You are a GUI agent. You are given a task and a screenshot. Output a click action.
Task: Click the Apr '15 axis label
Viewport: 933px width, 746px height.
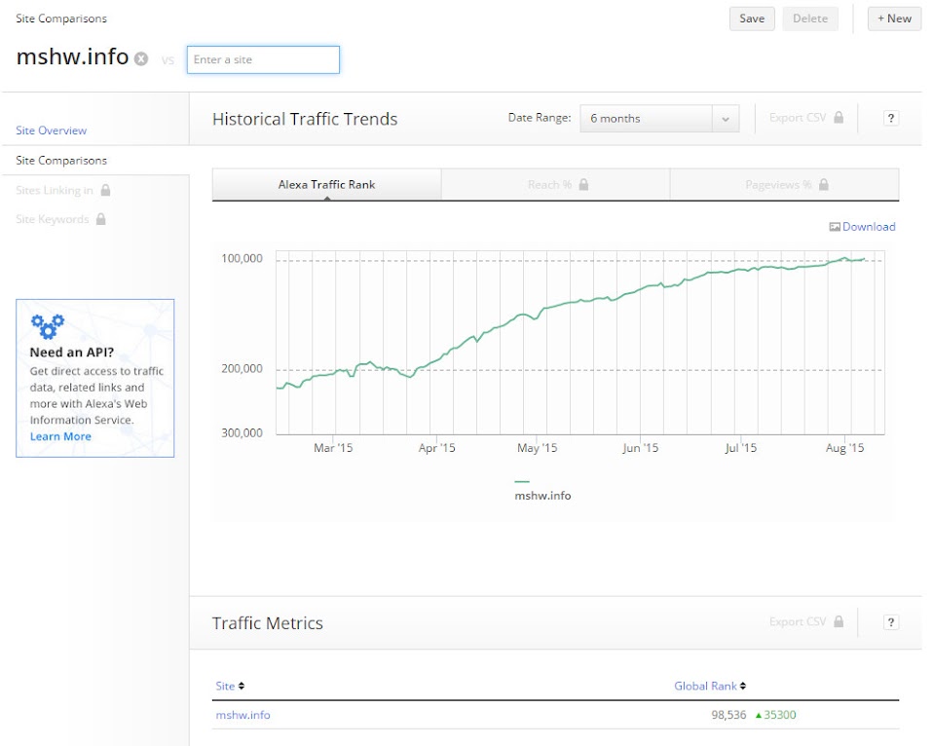point(436,448)
